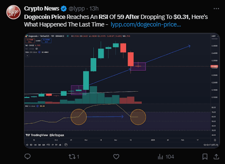
Task: Open the reply comment icon
Action: pyautogui.click(x=27, y=156)
